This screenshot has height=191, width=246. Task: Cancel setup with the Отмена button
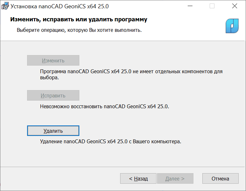coord(220,178)
